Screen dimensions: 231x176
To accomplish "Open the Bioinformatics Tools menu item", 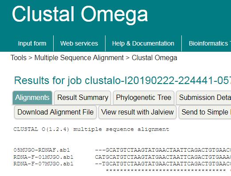I will [210, 43].
